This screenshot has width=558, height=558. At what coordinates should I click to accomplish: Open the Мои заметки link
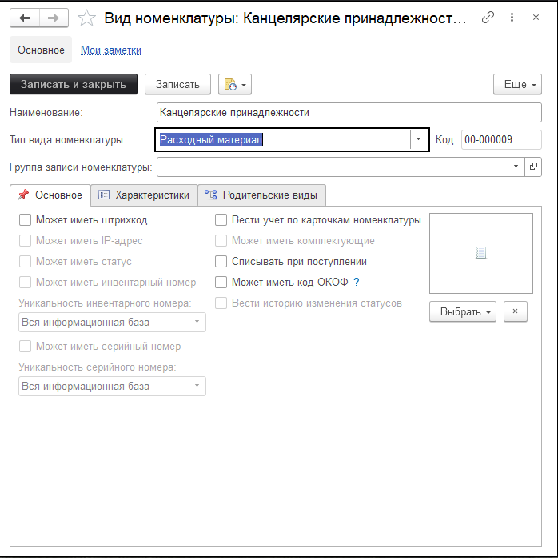click(x=110, y=50)
